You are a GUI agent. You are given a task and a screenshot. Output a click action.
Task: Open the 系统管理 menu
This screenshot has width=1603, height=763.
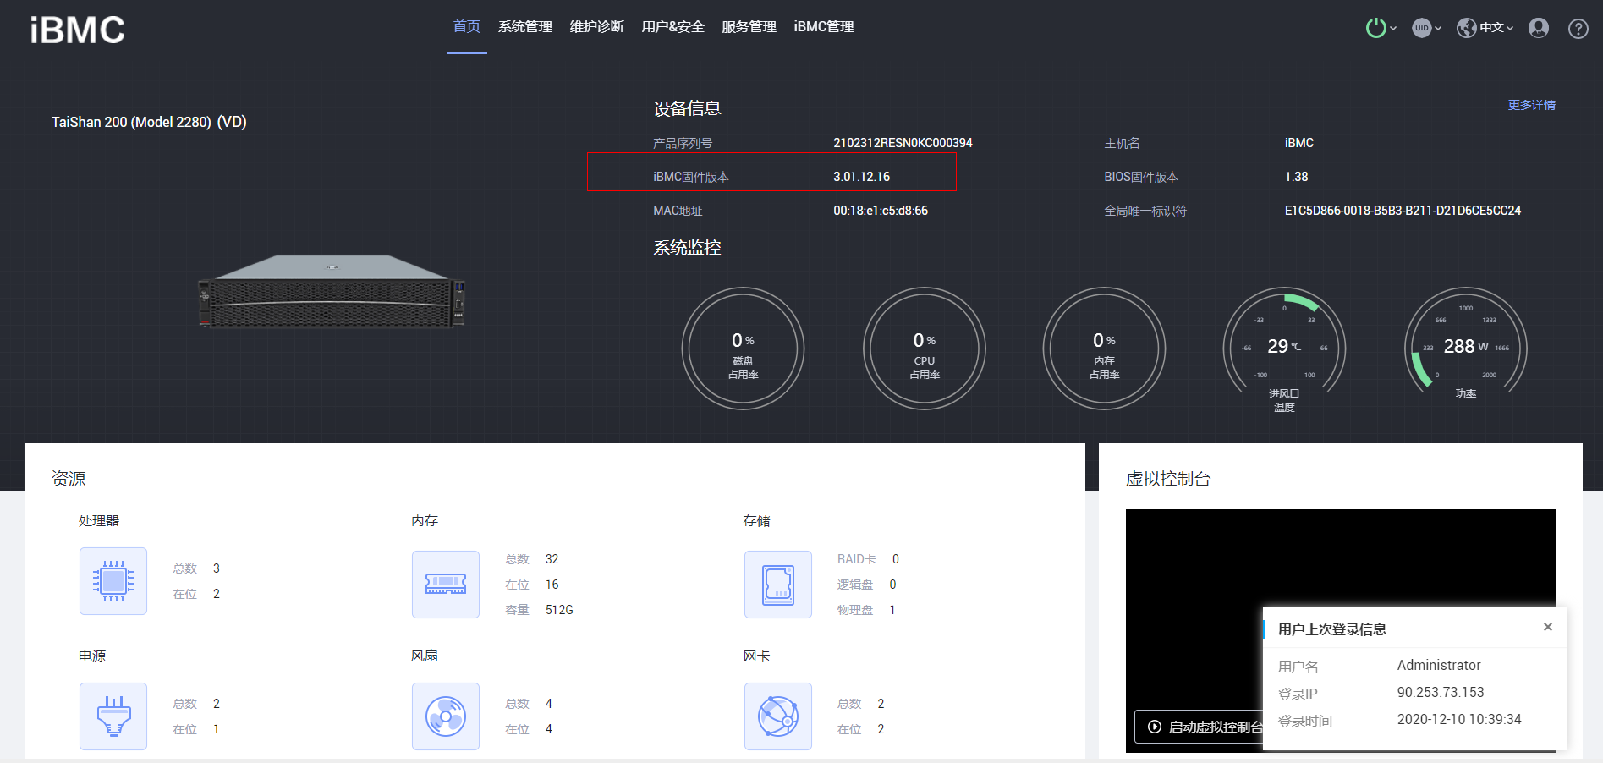coord(525,27)
